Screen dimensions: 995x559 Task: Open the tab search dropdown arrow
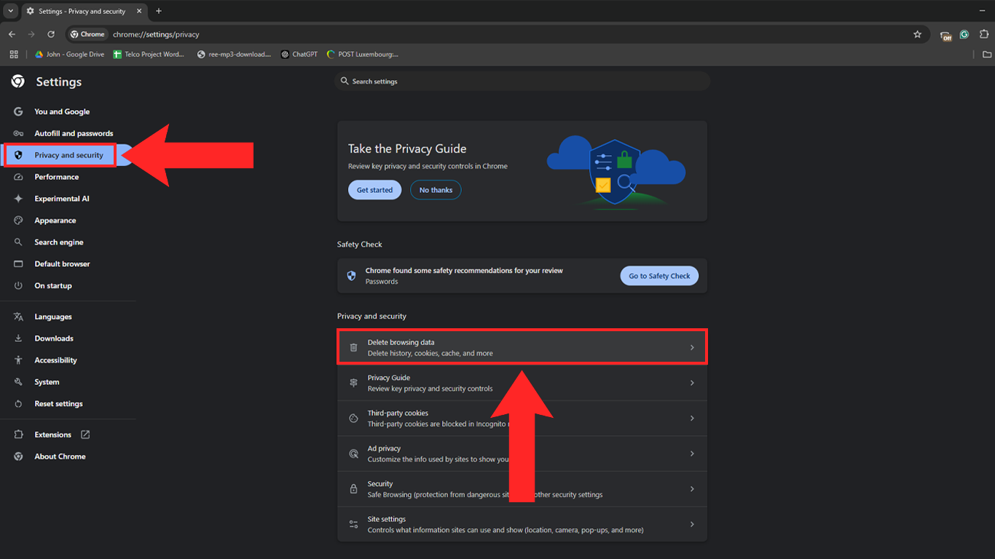[10, 11]
